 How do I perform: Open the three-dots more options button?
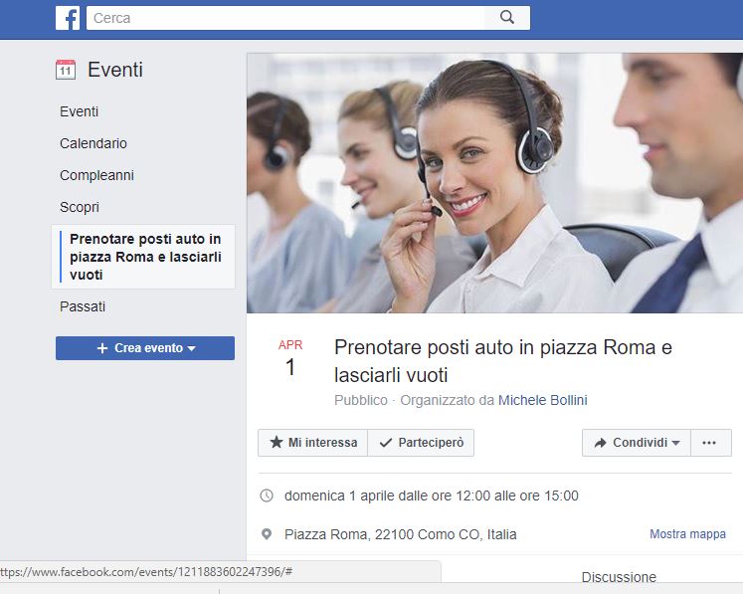coord(711,443)
